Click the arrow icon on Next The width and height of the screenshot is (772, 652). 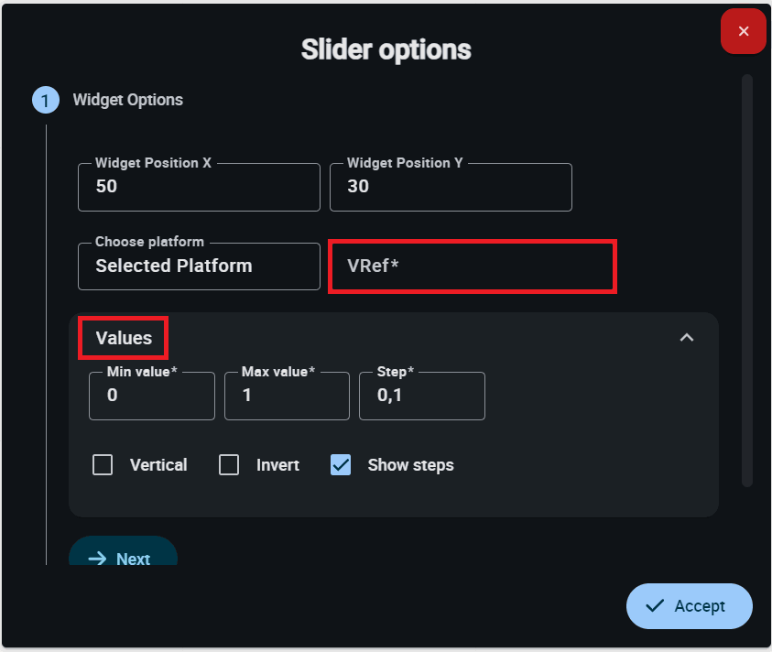pyautogui.click(x=97, y=559)
